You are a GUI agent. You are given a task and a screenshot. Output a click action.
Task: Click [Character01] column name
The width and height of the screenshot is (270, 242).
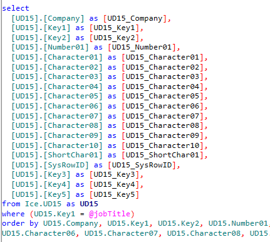tap(73, 57)
